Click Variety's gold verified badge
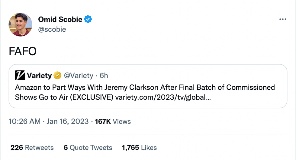The height and width of the screenshot is (160, 296). (57, 75)
